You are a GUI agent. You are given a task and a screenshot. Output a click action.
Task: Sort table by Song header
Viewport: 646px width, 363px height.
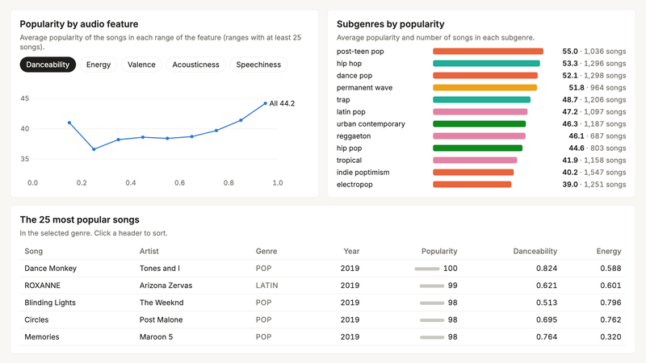[33, 251]
